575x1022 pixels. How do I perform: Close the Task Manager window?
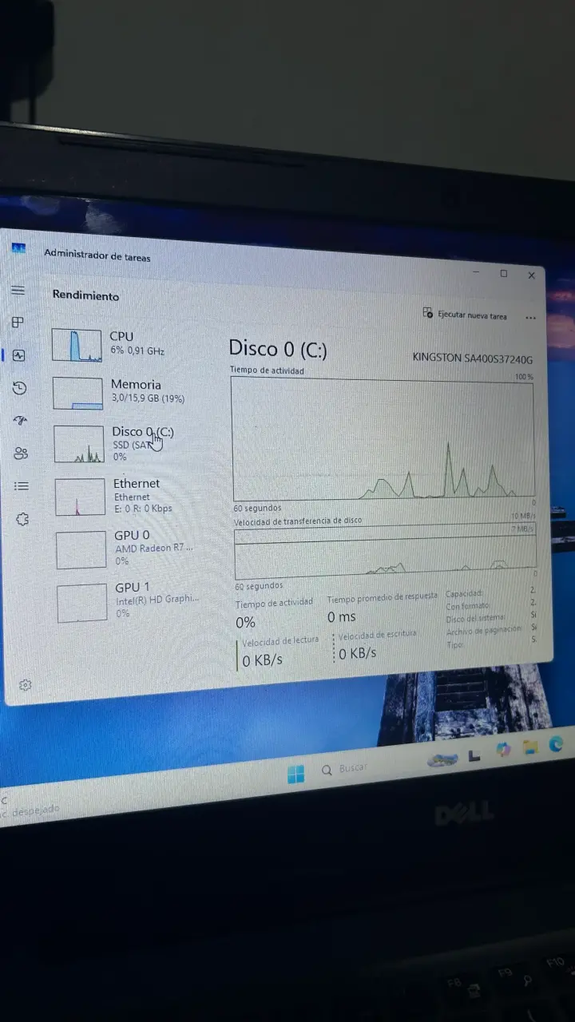[531, 275]
